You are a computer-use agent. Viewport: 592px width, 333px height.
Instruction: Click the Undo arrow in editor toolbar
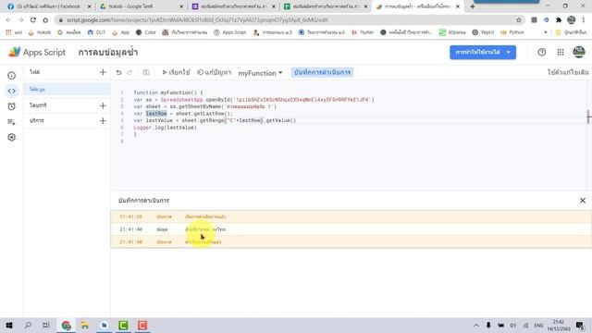[x=119, y=72]
